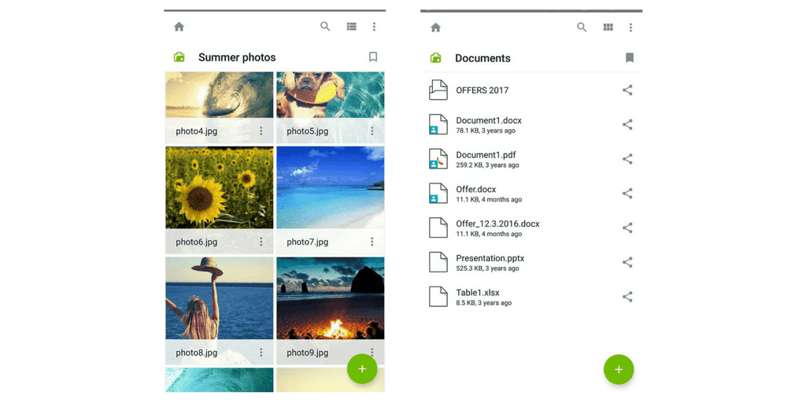
Task: Open search in Summer photos screen
Action: (x=325, y=26)
